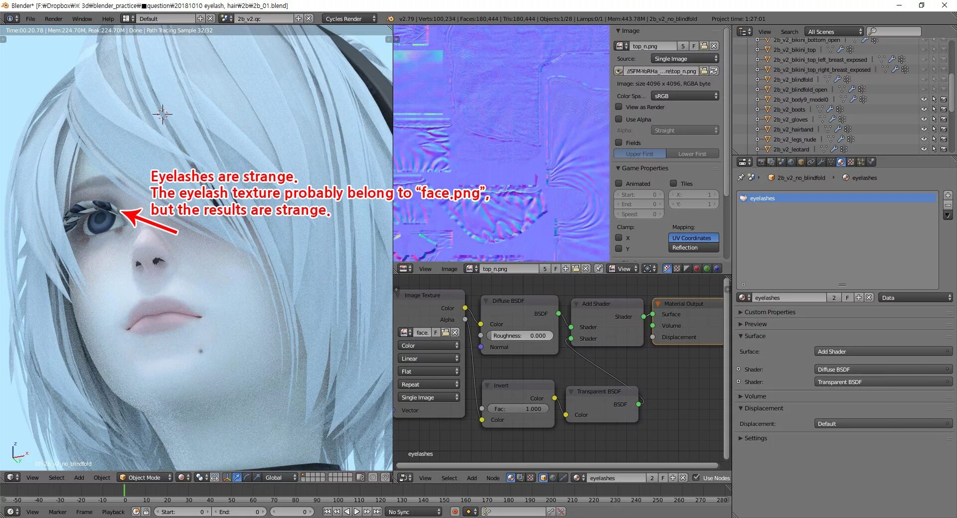Open the Object properties tab (cube icon)
Viewport: 957px width, 518px height.
pos(801,162)
